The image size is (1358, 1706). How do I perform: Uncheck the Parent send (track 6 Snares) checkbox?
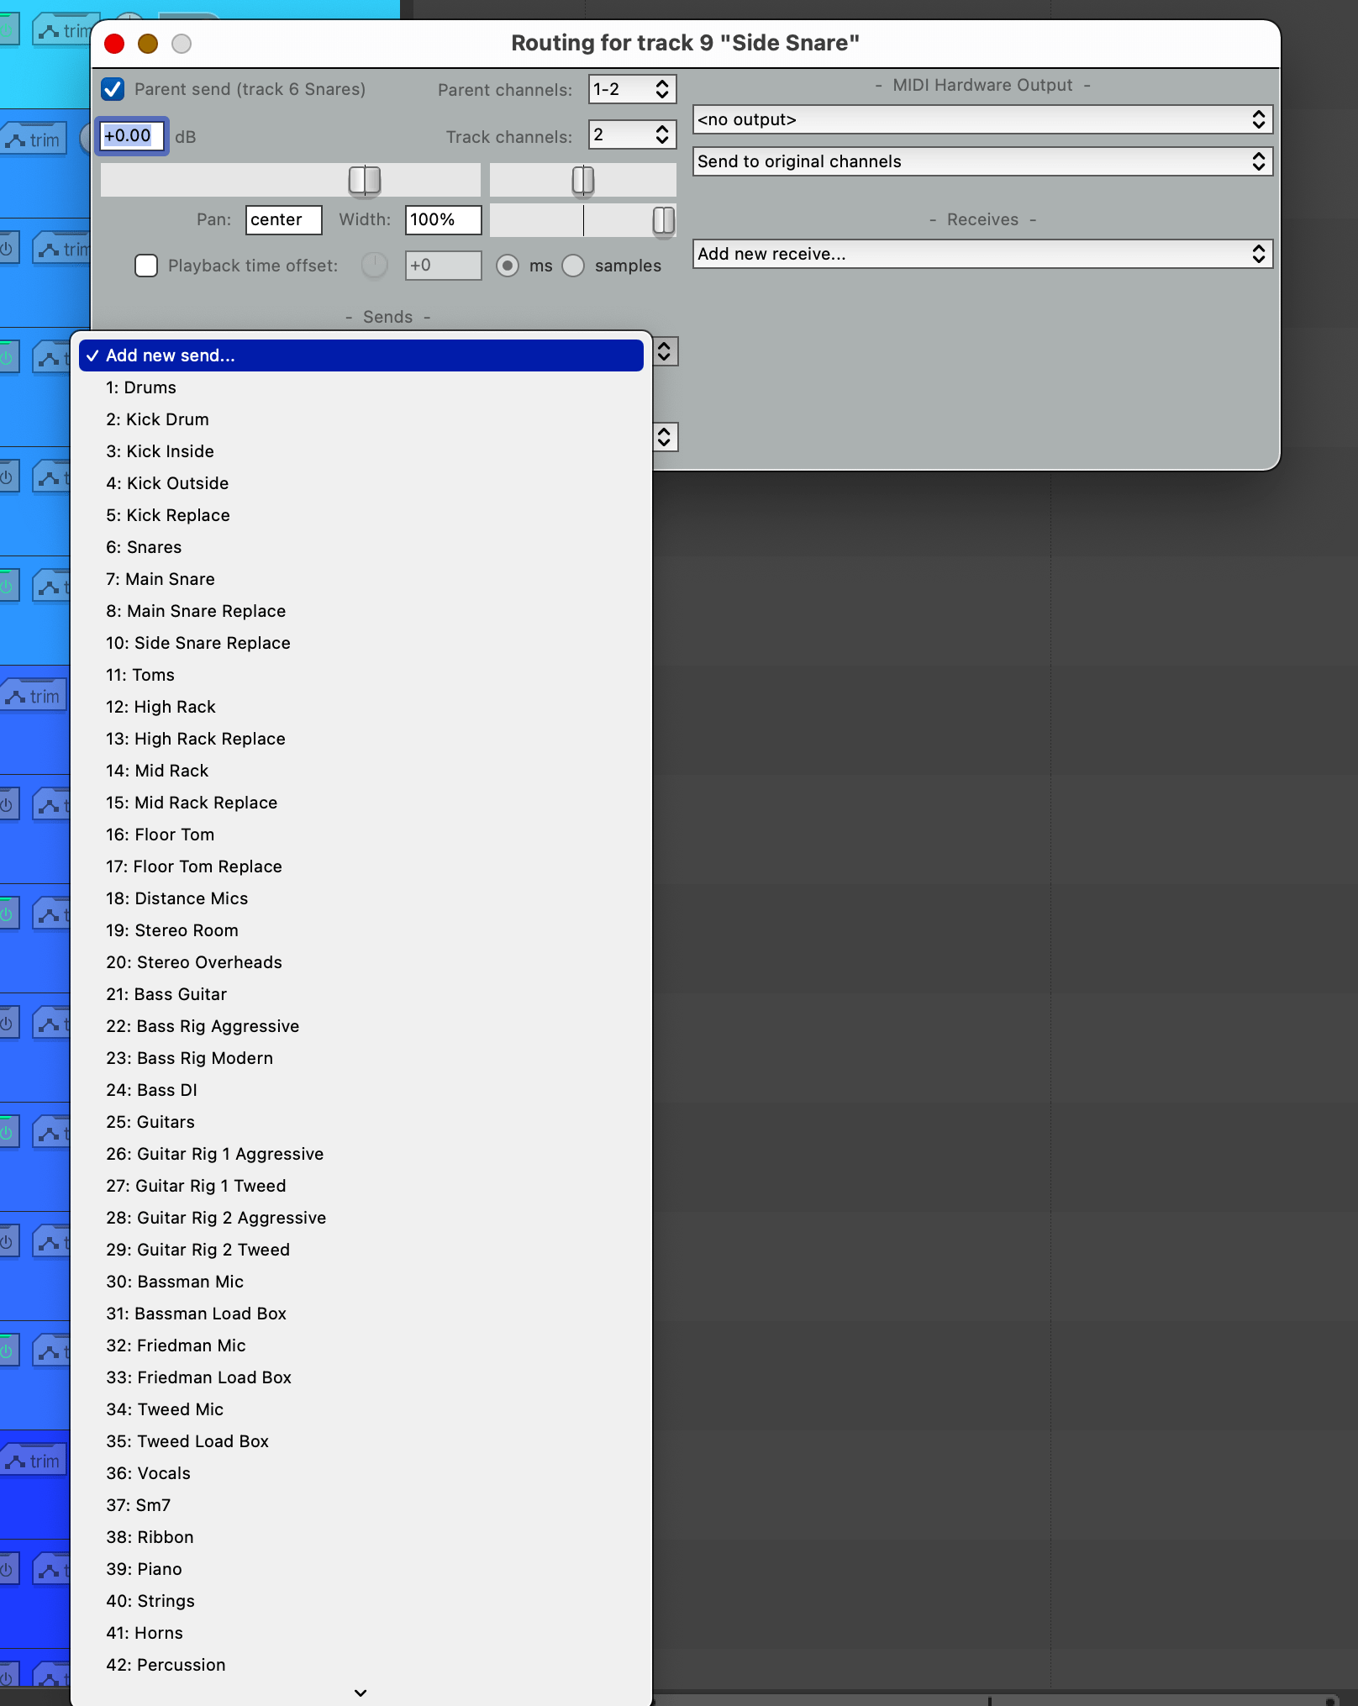[113, 89]
